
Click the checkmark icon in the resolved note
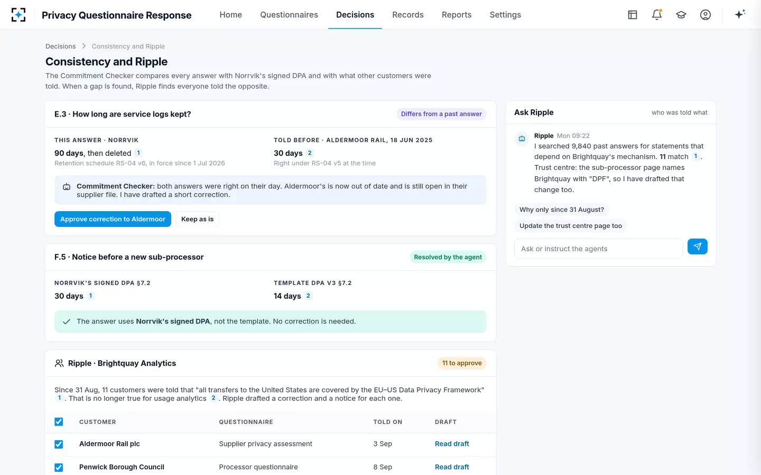[67, 321]
